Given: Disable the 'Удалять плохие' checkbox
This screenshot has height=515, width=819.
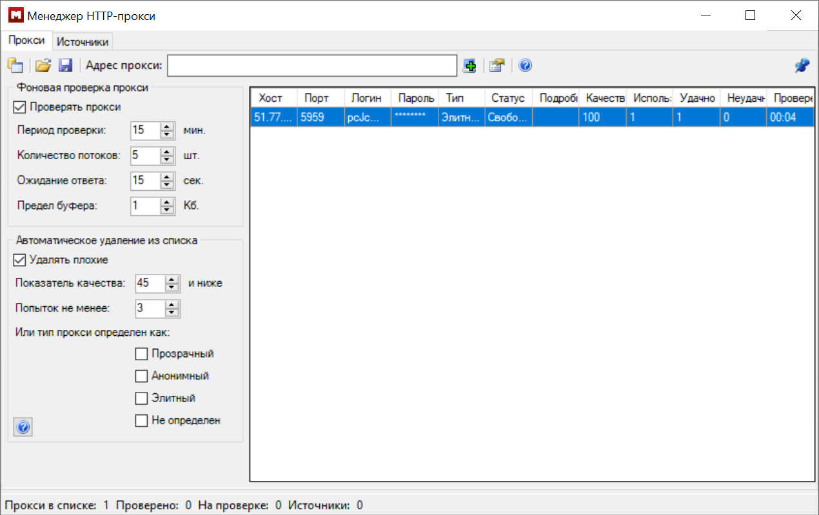Looking at the screenshot, I should 19,260.
